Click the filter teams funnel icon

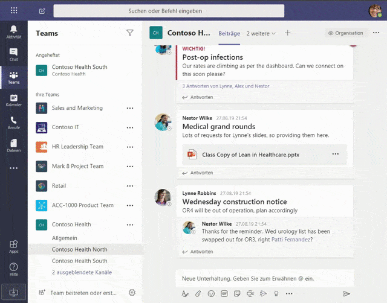pyautogui.click(x=130, y=33)
